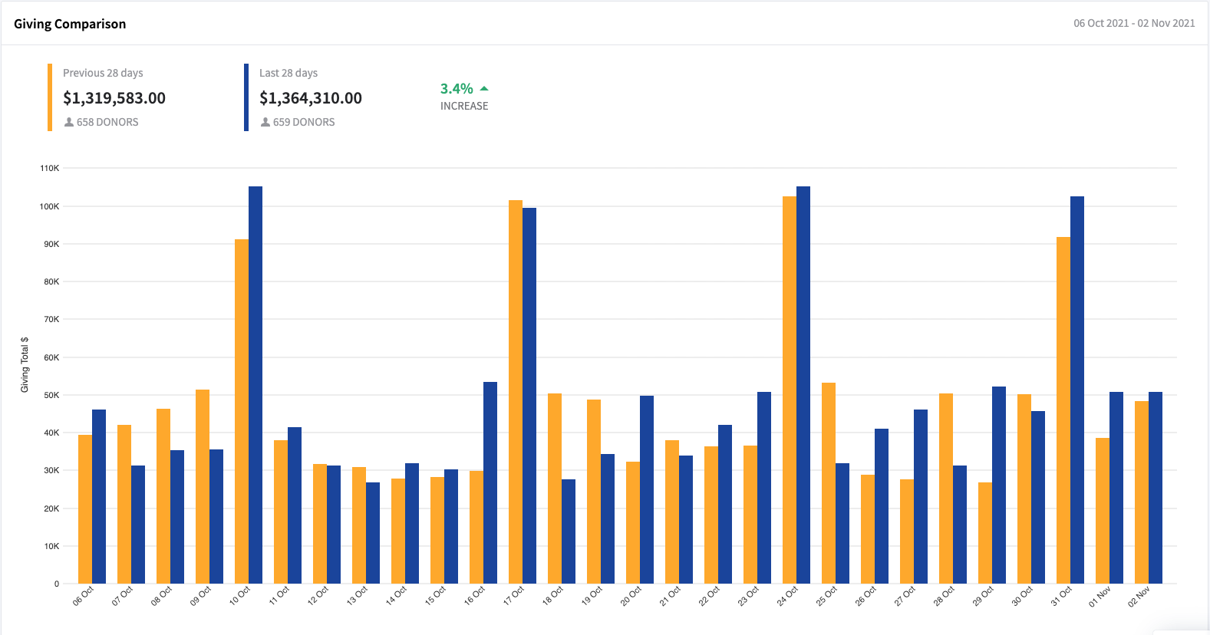
Task: Select the orange Previous 28 days color bar
Action: pos(50,97)
